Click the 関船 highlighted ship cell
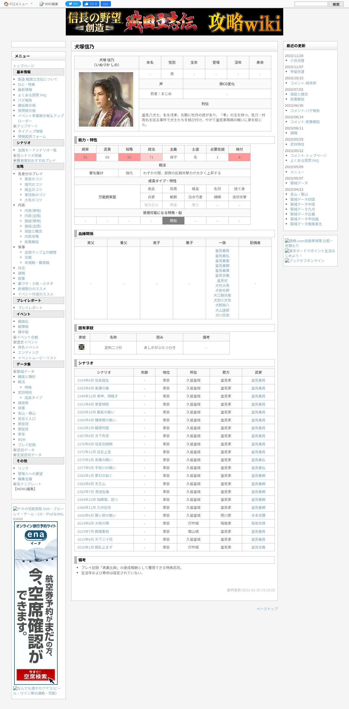Screen dimensions: 349x709 coord(173,221)
